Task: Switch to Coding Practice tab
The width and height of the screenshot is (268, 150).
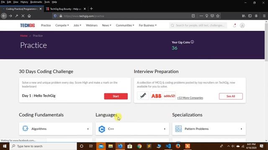Action: tap(22, 9)
